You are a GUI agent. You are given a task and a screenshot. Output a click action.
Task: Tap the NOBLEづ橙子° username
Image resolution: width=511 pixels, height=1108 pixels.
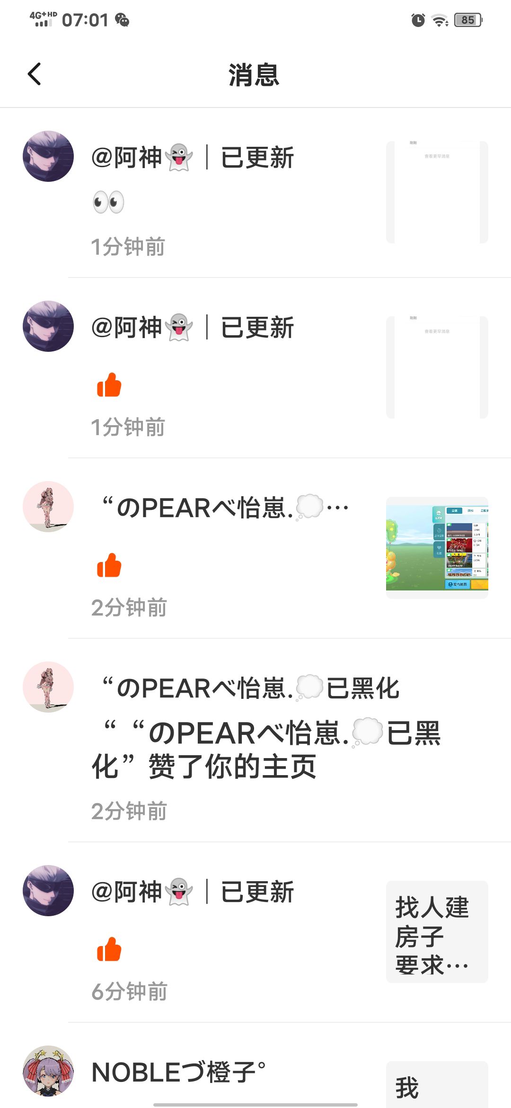[178, 1072]
